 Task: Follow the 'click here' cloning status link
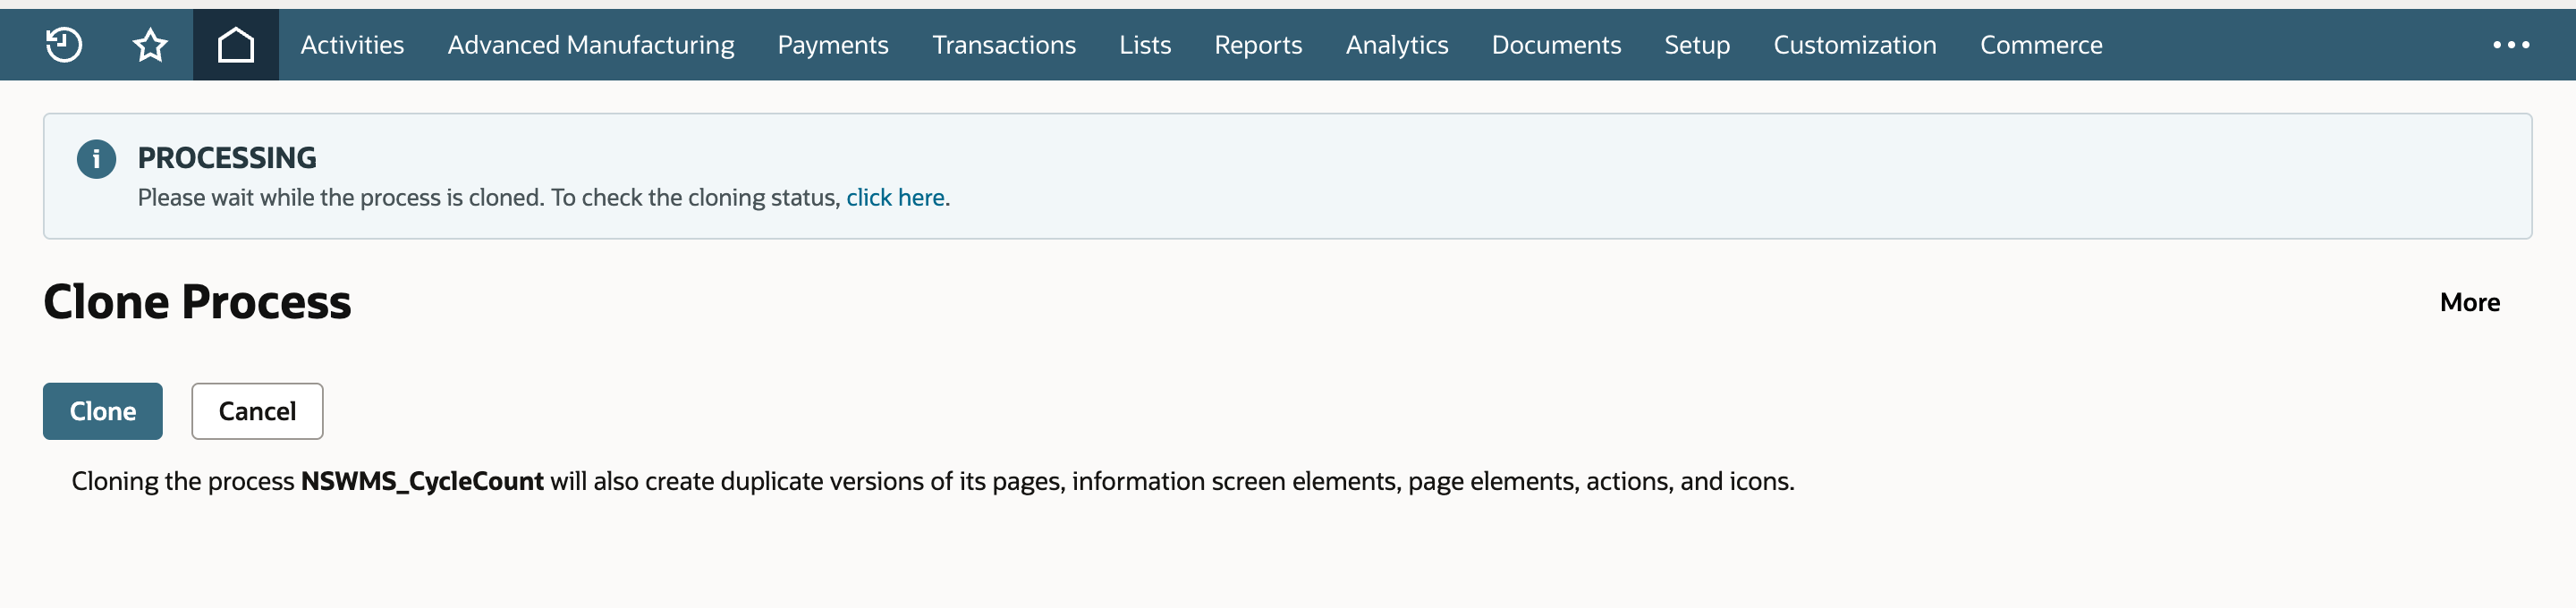point(895,198)
